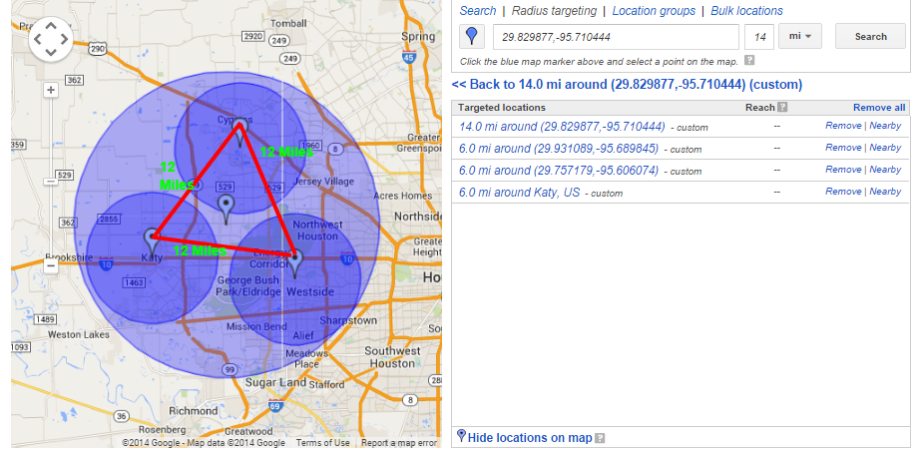Screen dimensions: 920x451
Task: Click Brookshire label on map
Action: [69, 257]
